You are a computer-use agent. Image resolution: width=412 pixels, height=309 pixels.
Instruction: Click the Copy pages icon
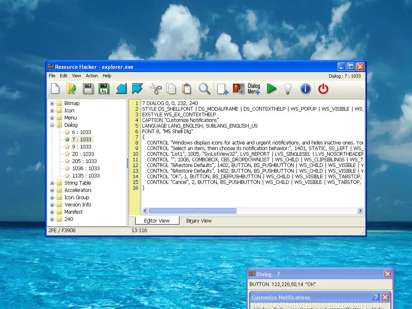171,89
